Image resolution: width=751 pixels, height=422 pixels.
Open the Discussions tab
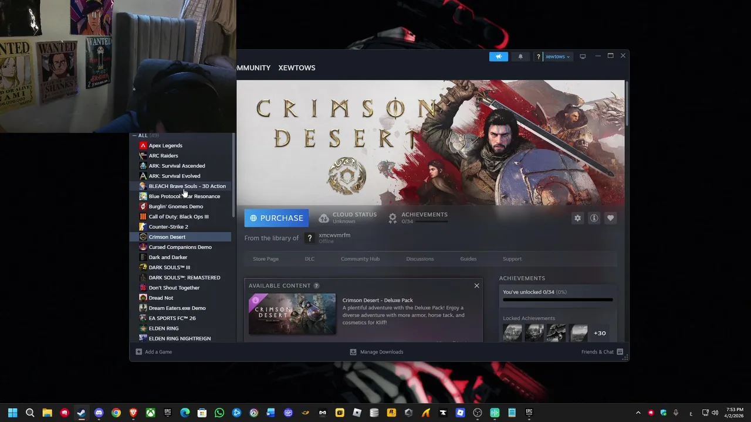420,258
